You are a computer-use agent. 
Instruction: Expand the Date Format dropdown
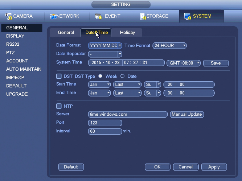coord(105,46)
